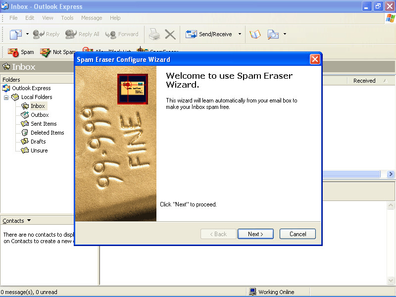Open the Message menu

pos(92,18)
